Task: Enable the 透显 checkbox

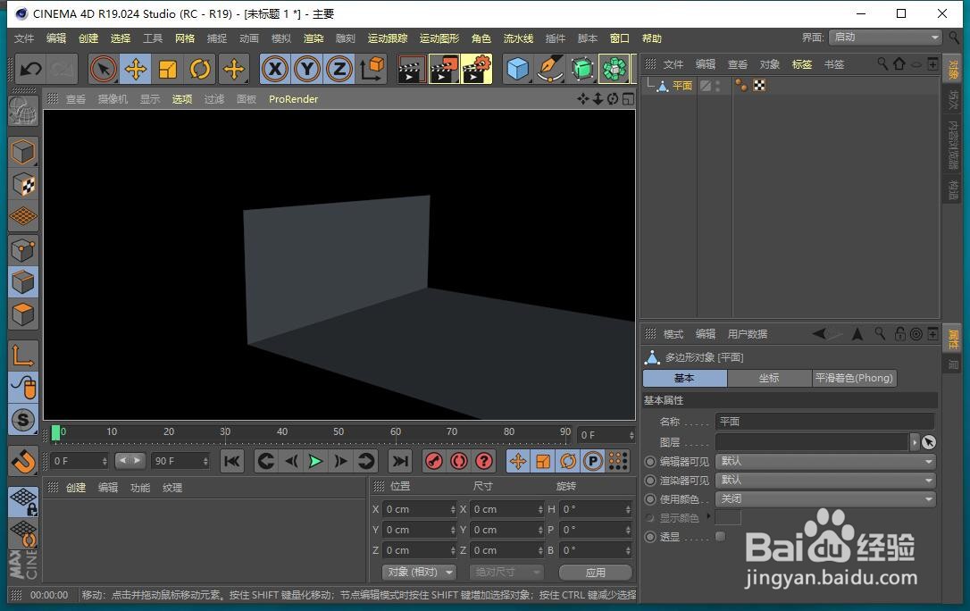Action: (720, 536)
